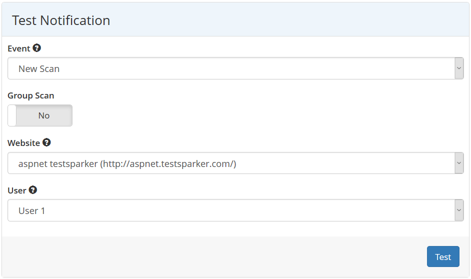Expand the Event dropdown arrow
The width and height of the screenshot is (471, 279).
pyautogui.click(x=459, y=68)
